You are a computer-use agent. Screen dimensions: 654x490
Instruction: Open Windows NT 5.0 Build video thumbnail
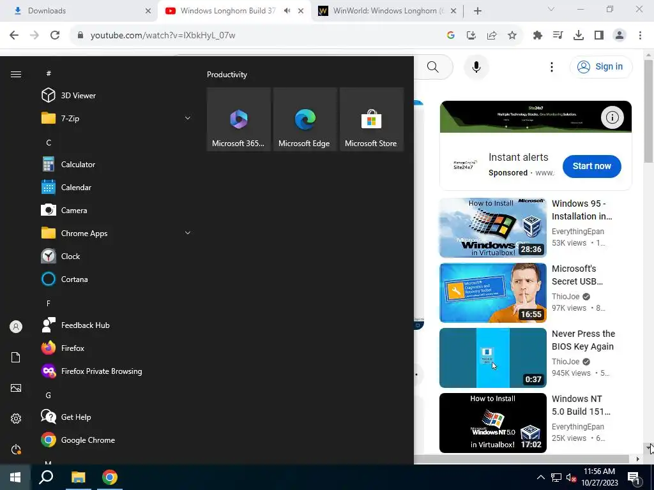pos(492,422)
